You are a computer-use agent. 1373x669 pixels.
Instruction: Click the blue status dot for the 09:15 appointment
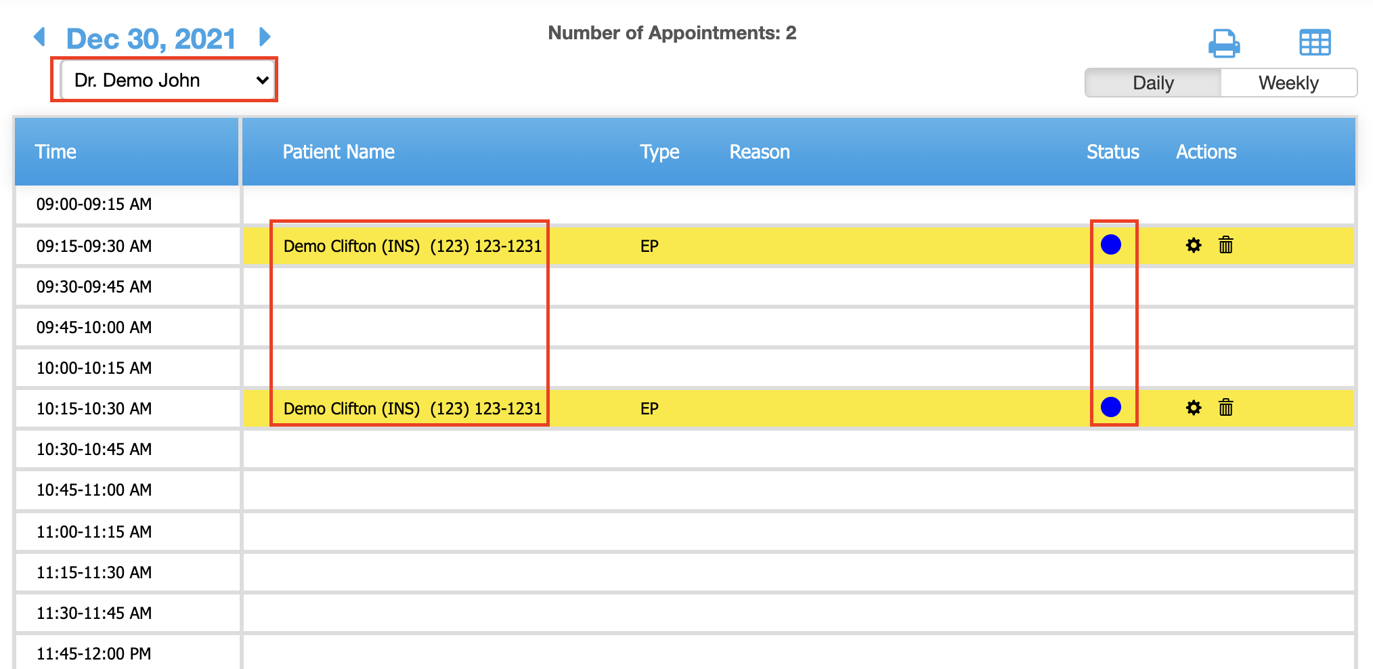pyautogui.click(x=1112, y=245)
